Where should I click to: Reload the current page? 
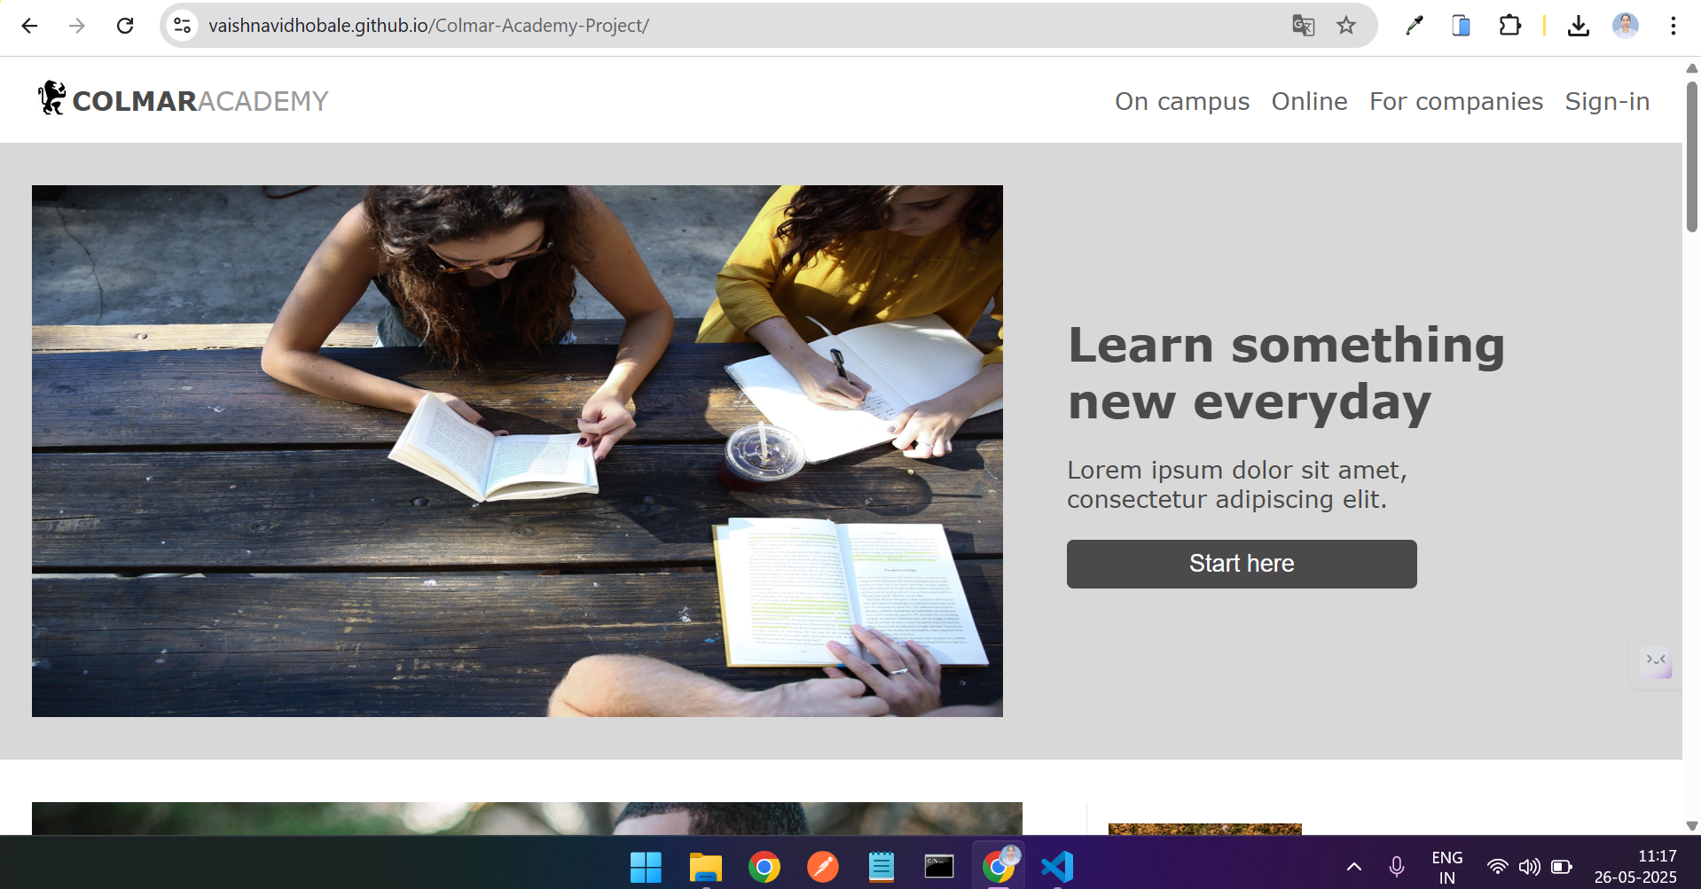tap(125, 26)
